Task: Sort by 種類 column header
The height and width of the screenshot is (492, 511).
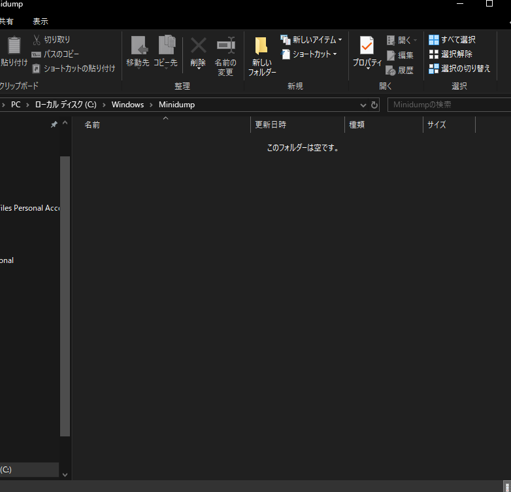Action: [x=384, y=124]
